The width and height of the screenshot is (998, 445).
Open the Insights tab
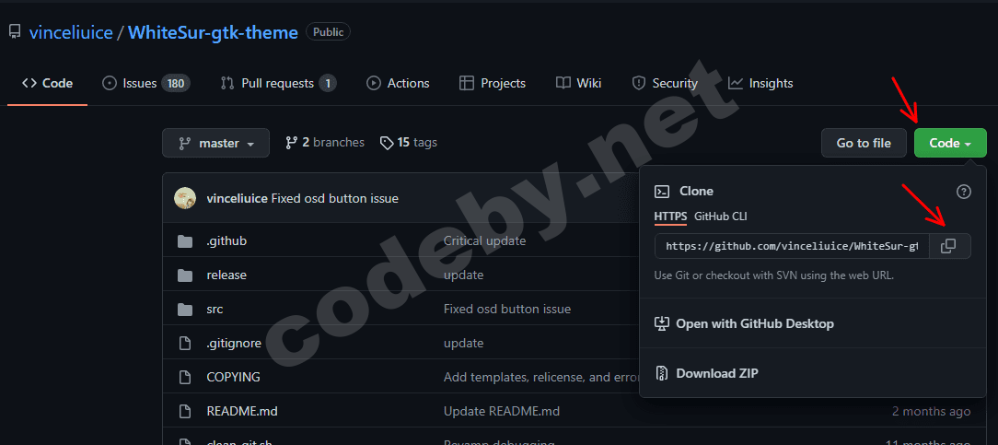tap(760, 84)
